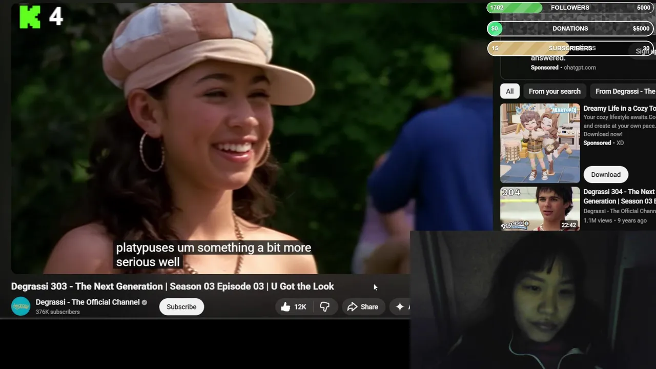Open the Heartopia ad thumbnail
The height and width of the screenshot is (369, 656).
point(540,143)
